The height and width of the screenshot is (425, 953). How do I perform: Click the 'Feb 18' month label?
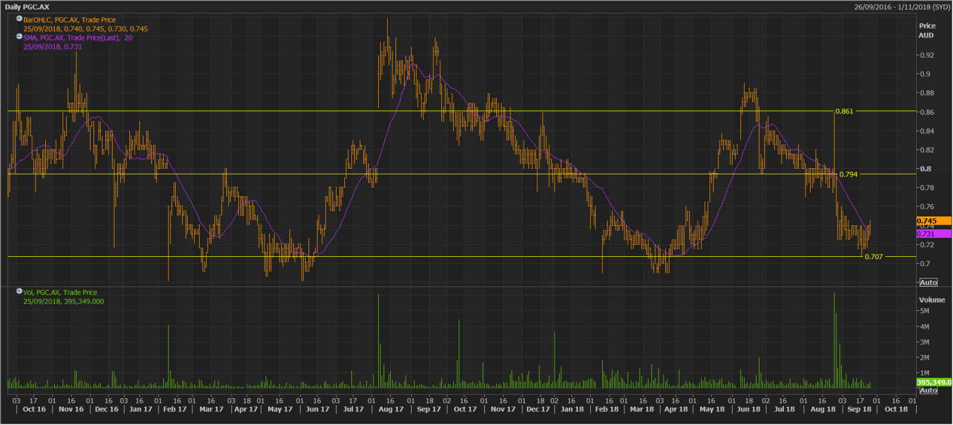click(607, 409)
